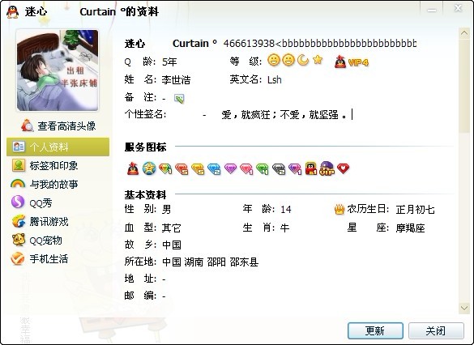Click the magnifier icon beside 查看高清头像
The image size is (474, 345).
click(x=28, y=126)
